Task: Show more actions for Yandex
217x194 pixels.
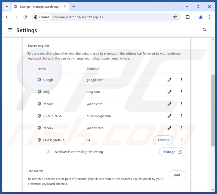Action: pyautogui.click(x=181, y=128)
